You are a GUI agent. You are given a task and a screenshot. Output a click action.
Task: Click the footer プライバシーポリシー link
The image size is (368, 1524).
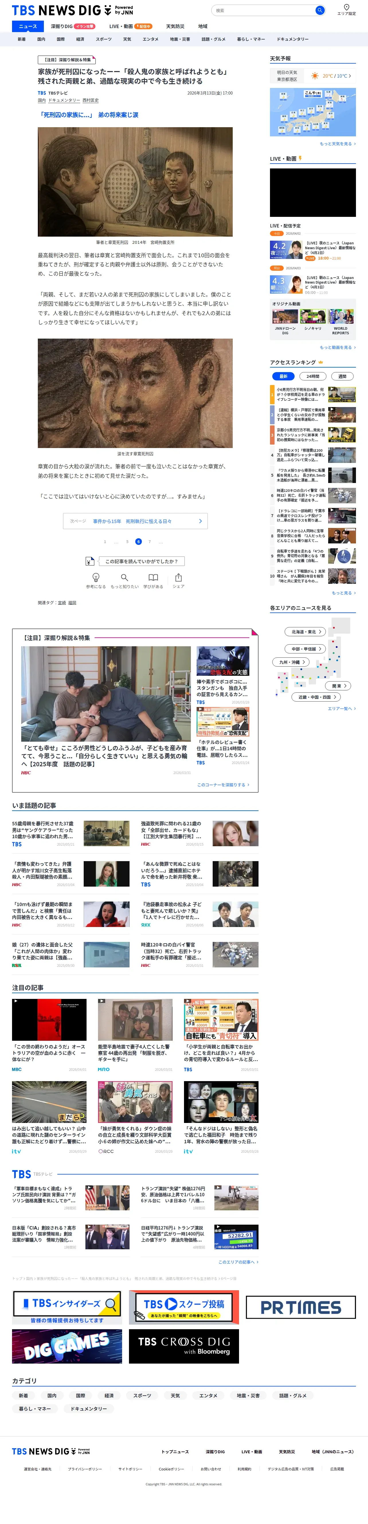[85, 1469]
